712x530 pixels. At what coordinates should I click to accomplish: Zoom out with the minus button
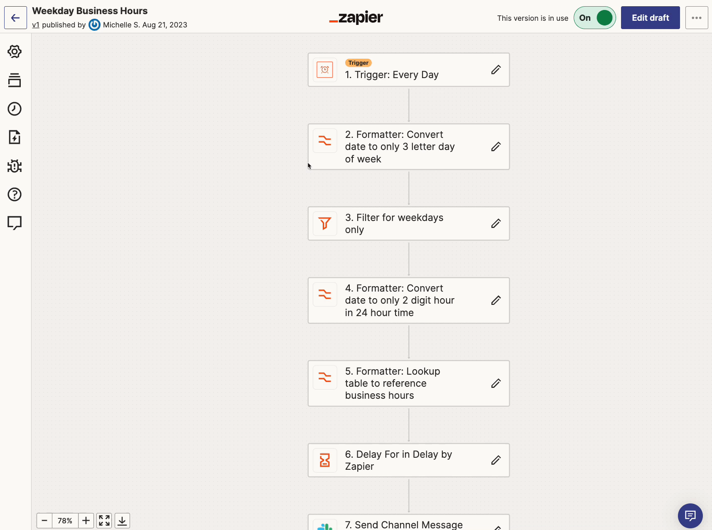[44, 520]
